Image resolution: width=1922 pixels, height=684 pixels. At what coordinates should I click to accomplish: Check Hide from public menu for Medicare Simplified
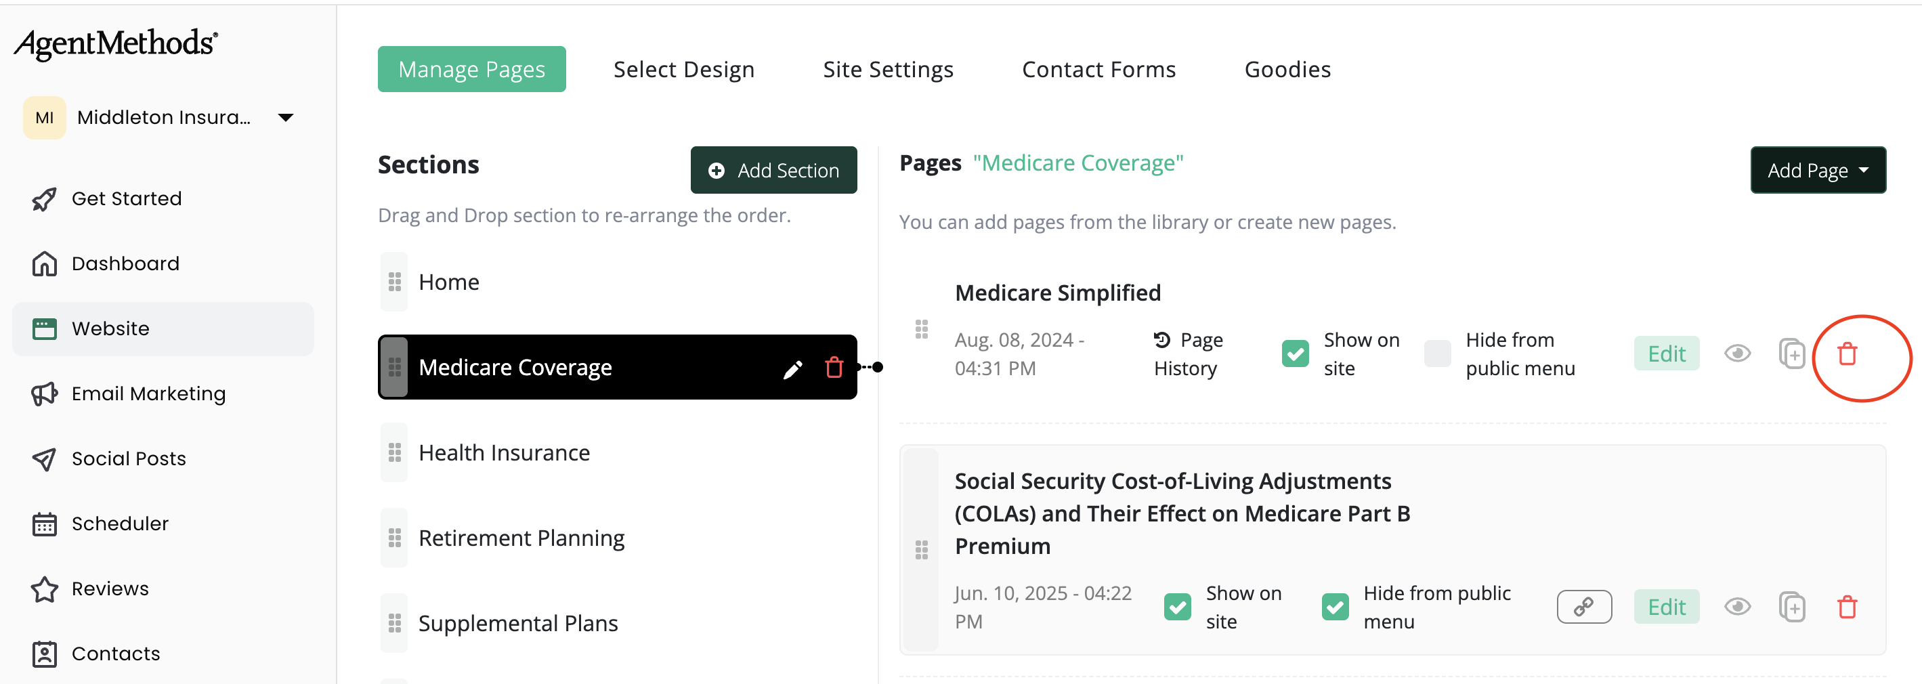[x=1437, y=354]
